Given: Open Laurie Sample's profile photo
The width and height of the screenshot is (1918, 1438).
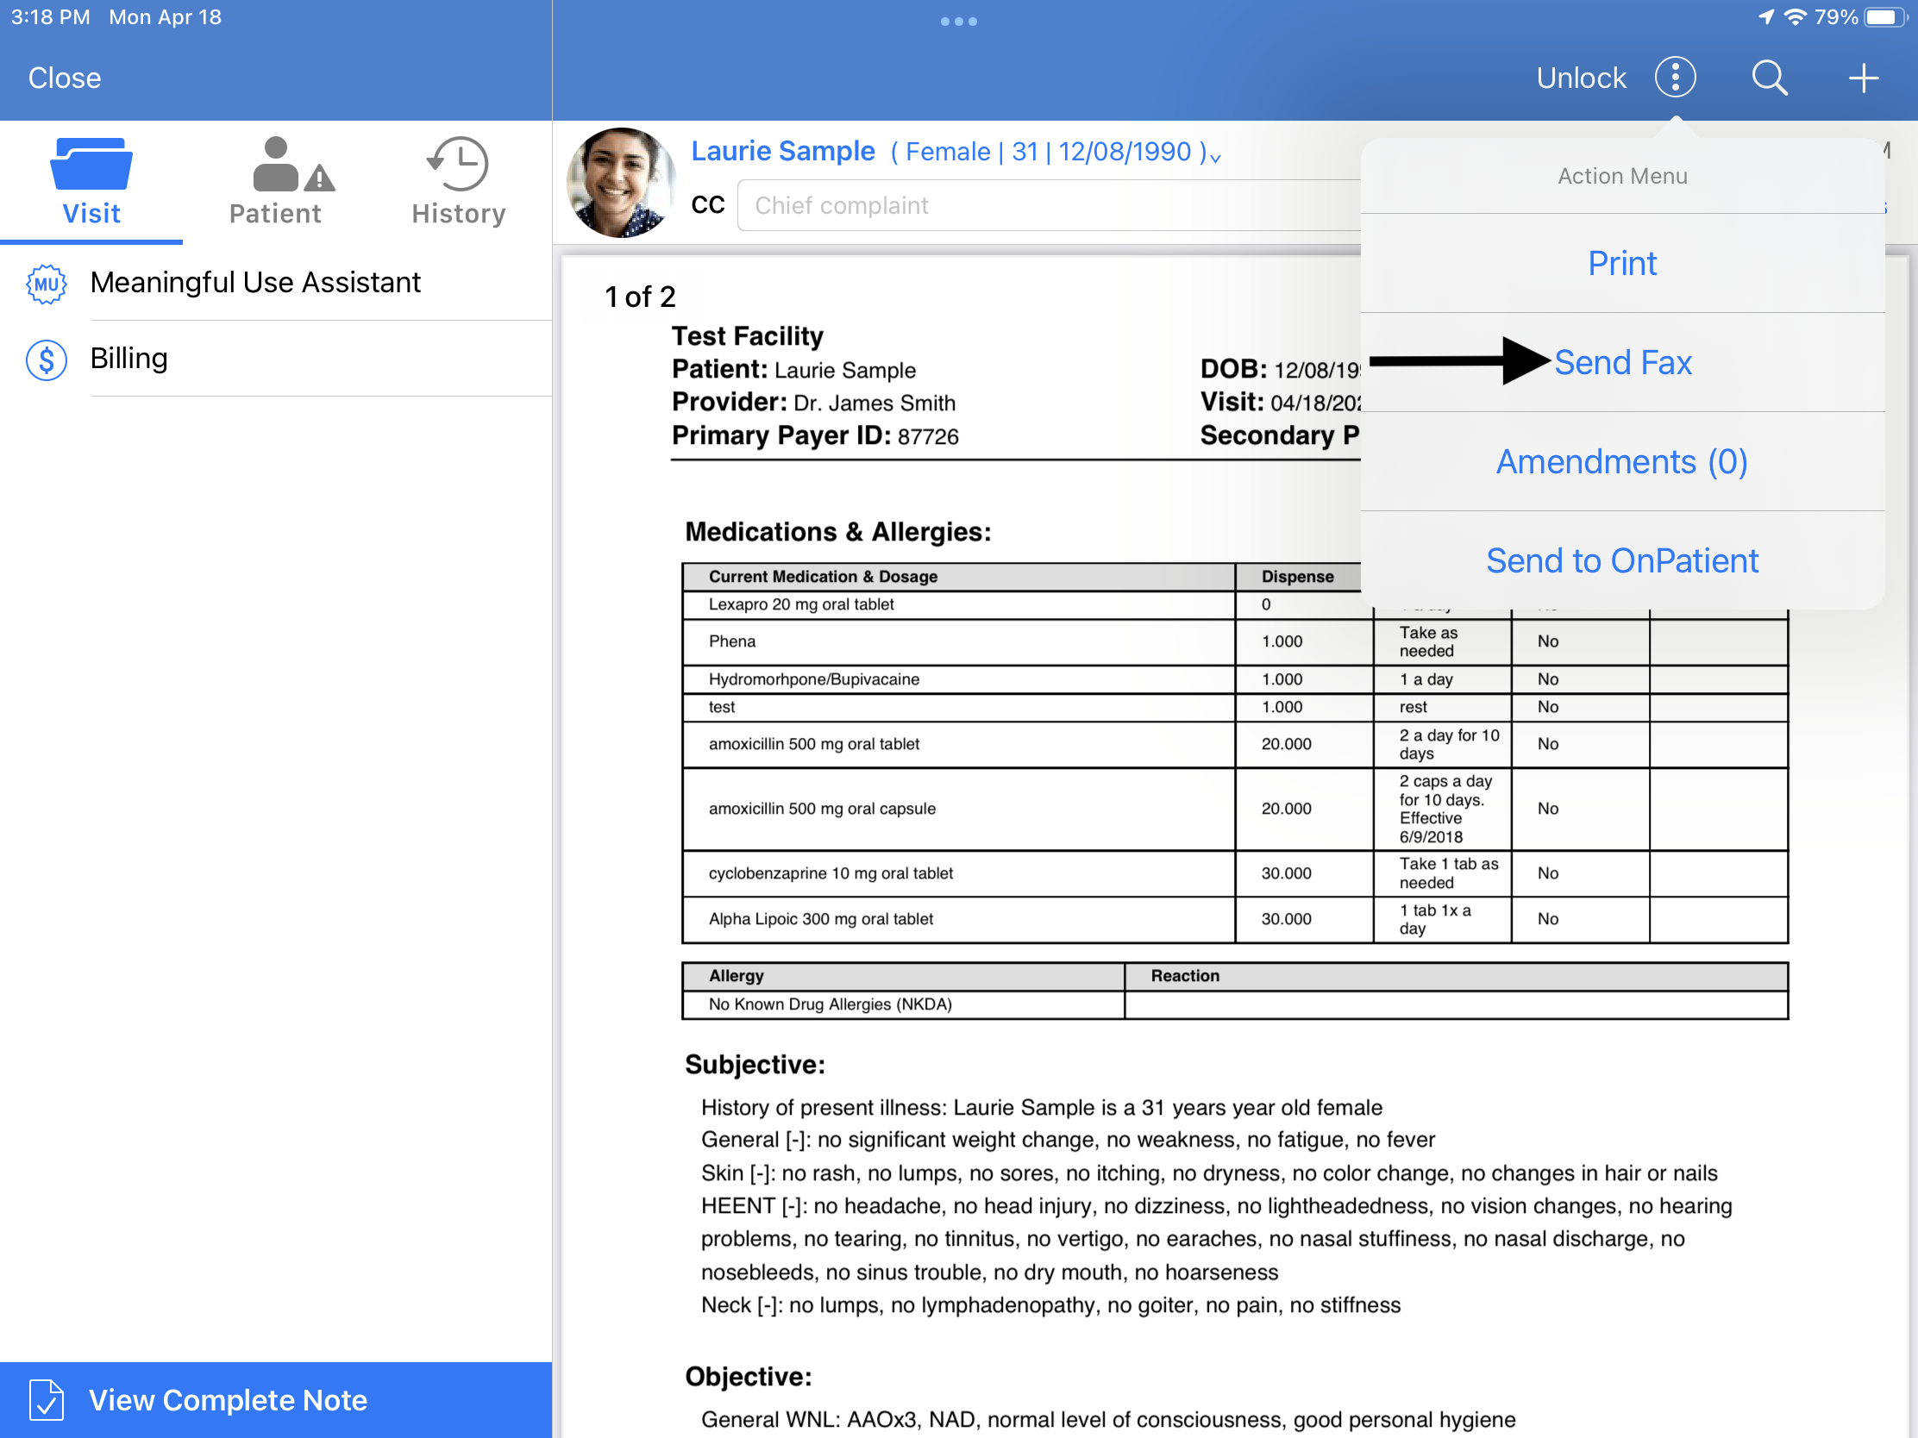Looking at the screenshot, I should tap(620, 182).
